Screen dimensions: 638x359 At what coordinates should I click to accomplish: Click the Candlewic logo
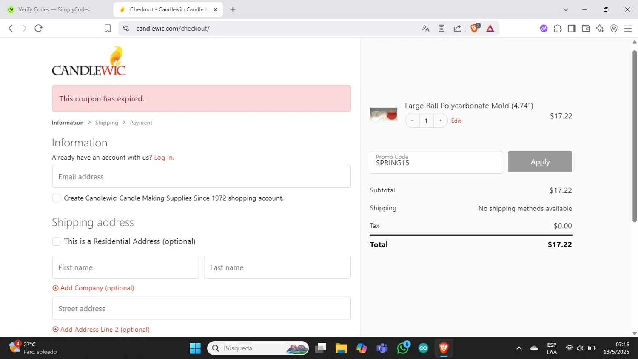point(88,62)
